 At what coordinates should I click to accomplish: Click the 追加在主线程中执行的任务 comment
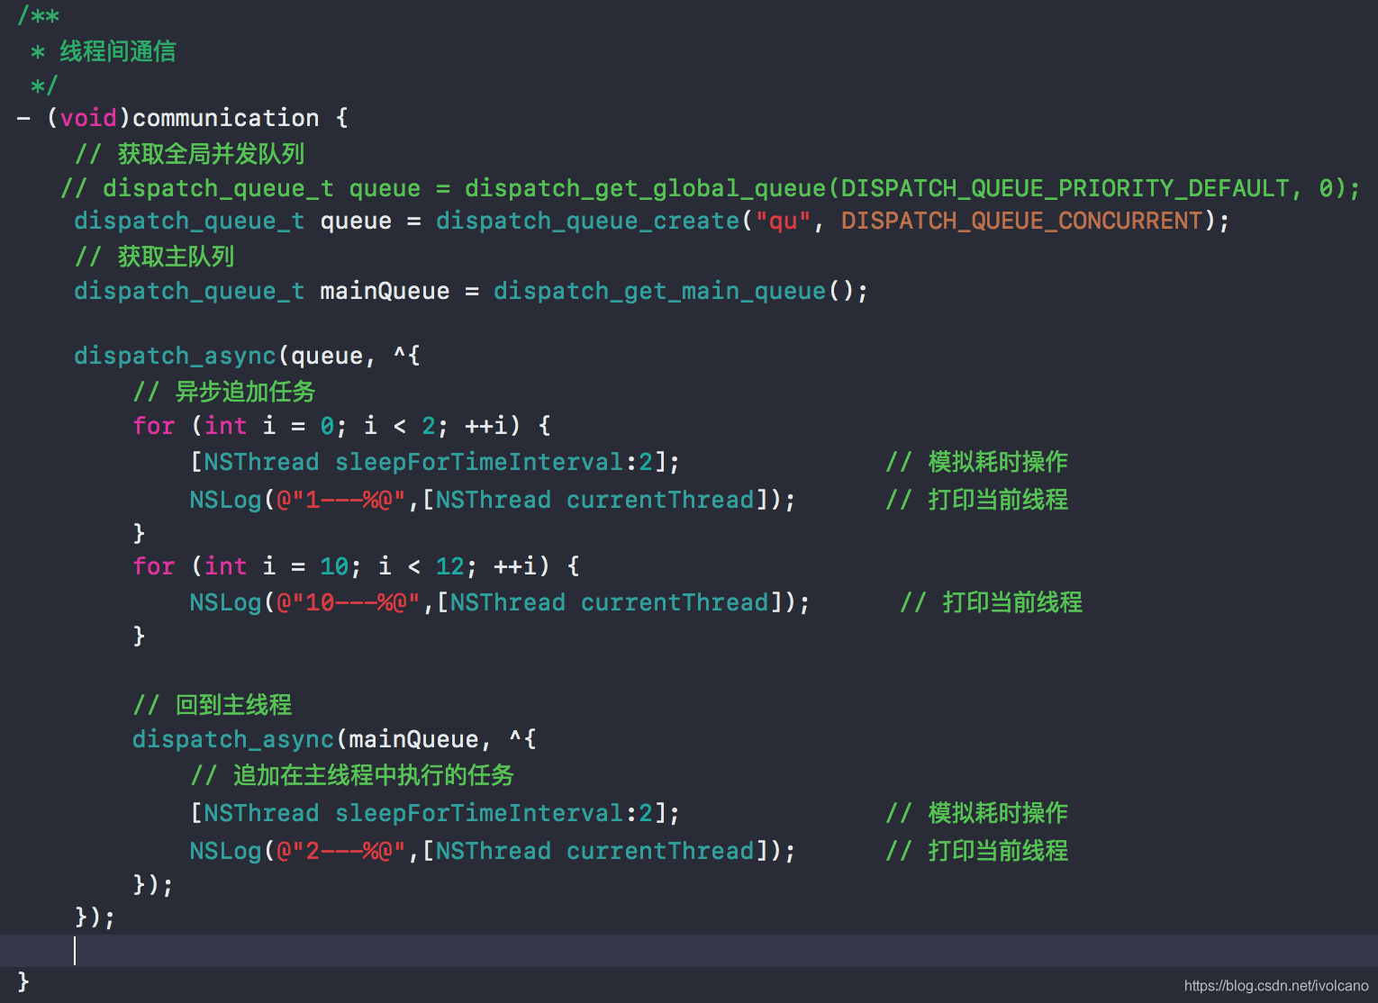coord(352,775)
